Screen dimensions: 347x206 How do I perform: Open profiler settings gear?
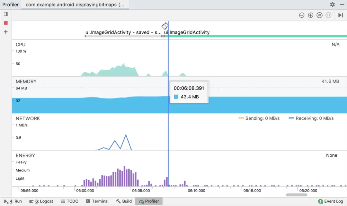coord(333,4)
